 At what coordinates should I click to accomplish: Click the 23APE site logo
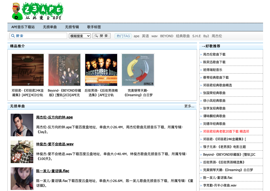(x=38, y=11)
